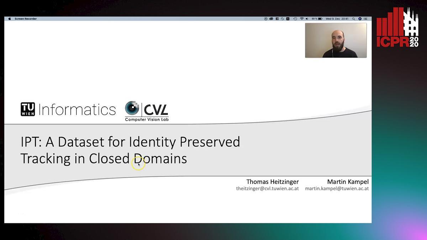Image resolution: width=427 pixels, height=240 pixels.
Task: Click the ICPR 2020 conference logo
Action: pyautogui.click(x=397, y=27)
